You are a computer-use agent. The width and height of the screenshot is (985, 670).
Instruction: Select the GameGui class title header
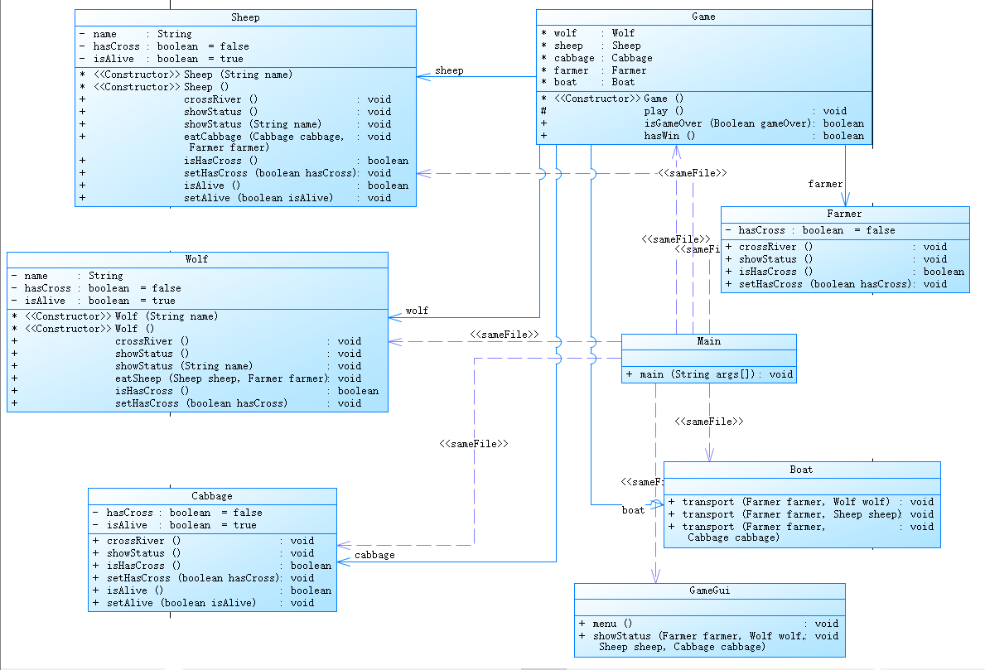(709, 590)
